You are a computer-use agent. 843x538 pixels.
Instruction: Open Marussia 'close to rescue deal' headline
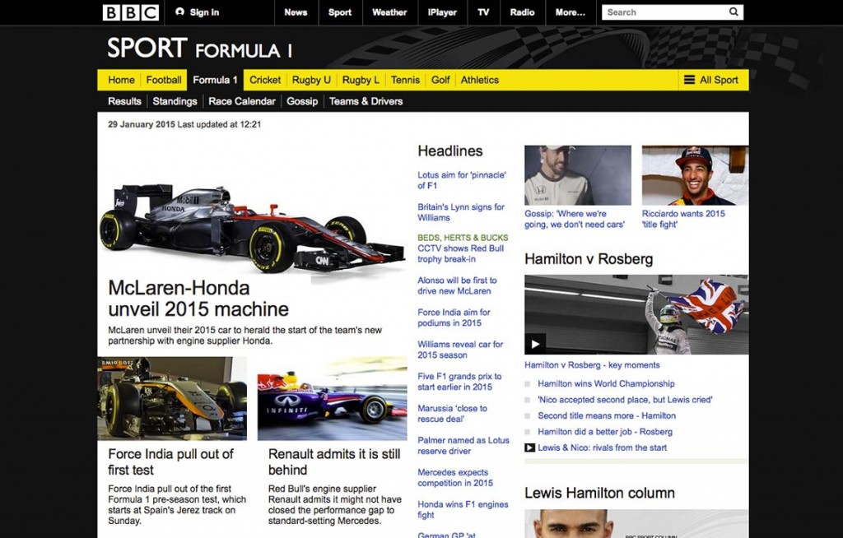[x=452, y=413]
